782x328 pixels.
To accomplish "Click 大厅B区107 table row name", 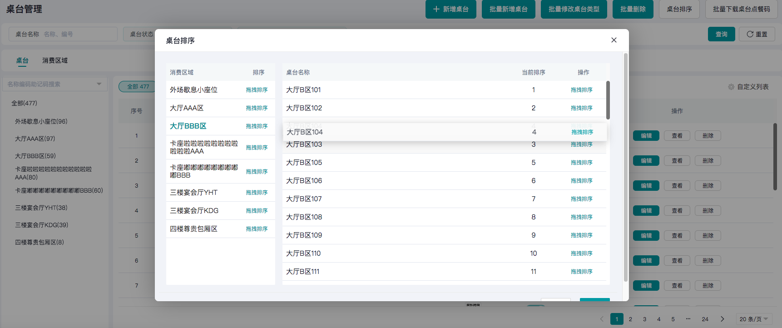I will tap(304, 199).
